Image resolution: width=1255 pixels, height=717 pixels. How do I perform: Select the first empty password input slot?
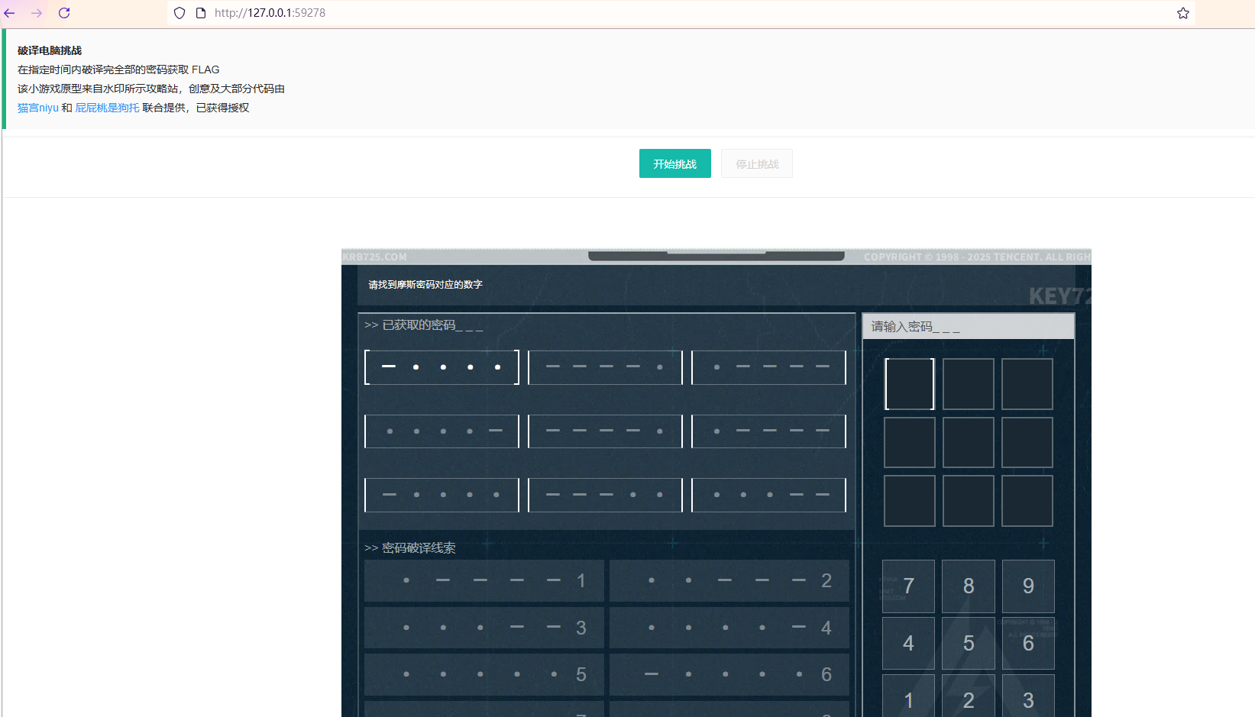tap(909, 384)
